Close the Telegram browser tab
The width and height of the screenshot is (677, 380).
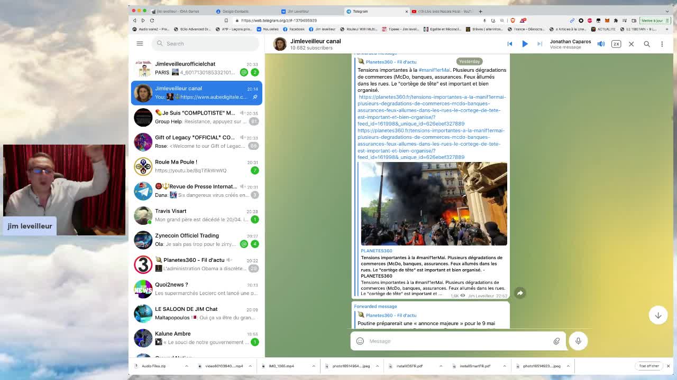(407, 11)
